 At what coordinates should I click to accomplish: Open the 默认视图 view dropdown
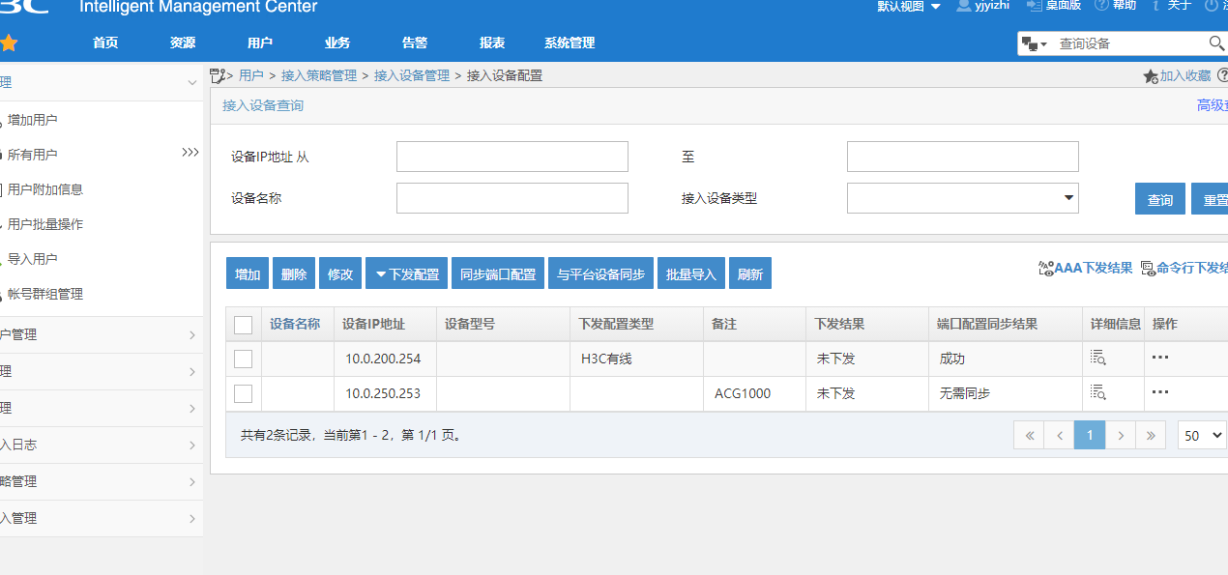tap(909, 6)
